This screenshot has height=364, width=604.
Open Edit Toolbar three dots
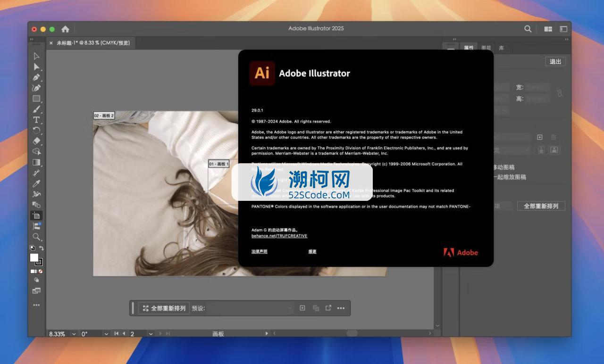point(36,305)
